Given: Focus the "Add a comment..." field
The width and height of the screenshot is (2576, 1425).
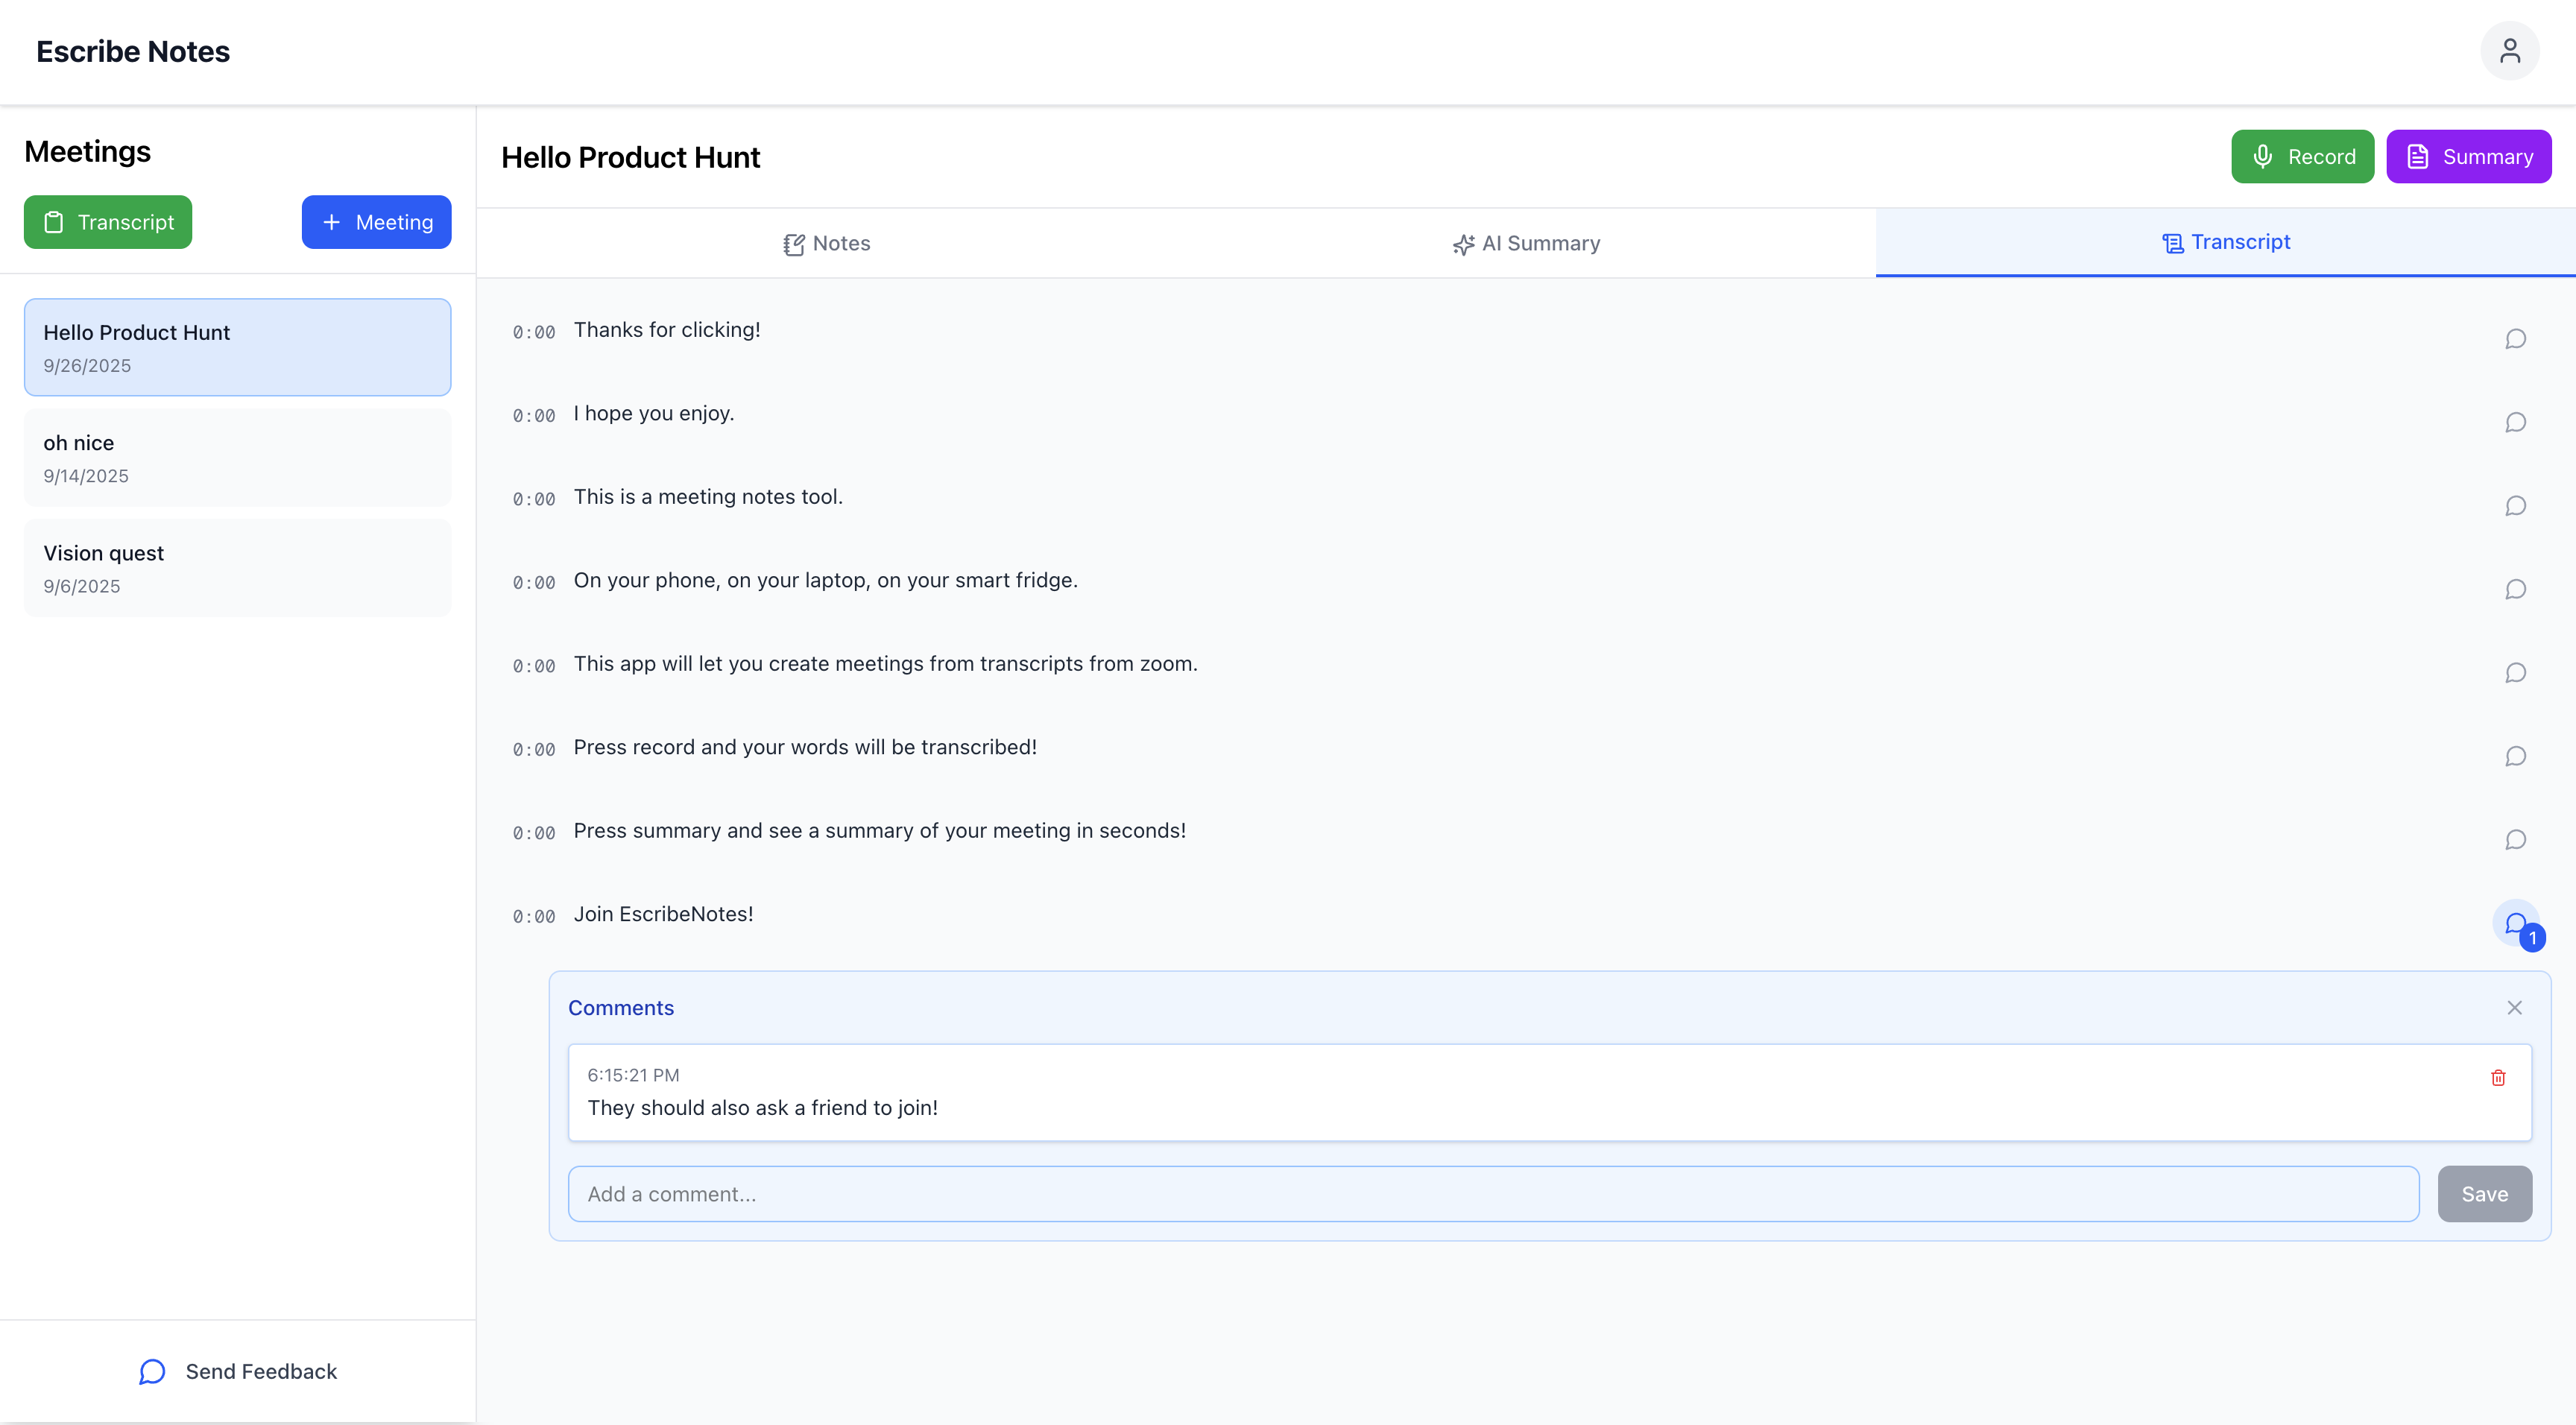Looking at the screenshot, I should tap(1493, 1194).
